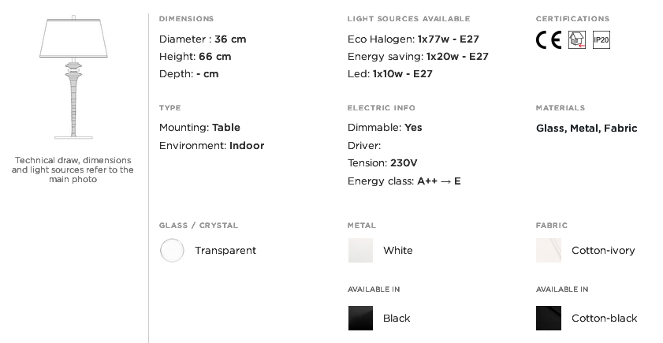The height and width of the screenshot is (343, 663).
Task: Click the Mounting Table type value
Action: pos(199,128)
